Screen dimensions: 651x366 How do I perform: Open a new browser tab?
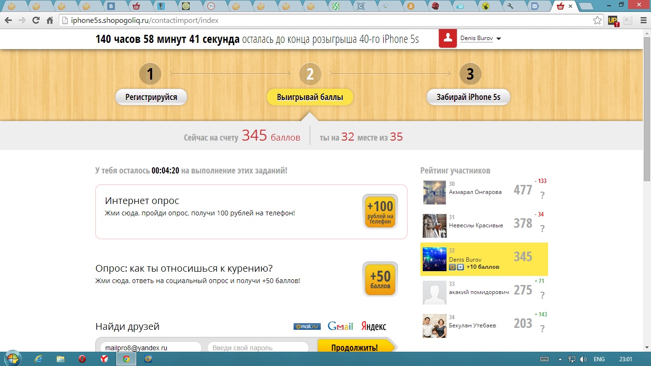point(586,7)
